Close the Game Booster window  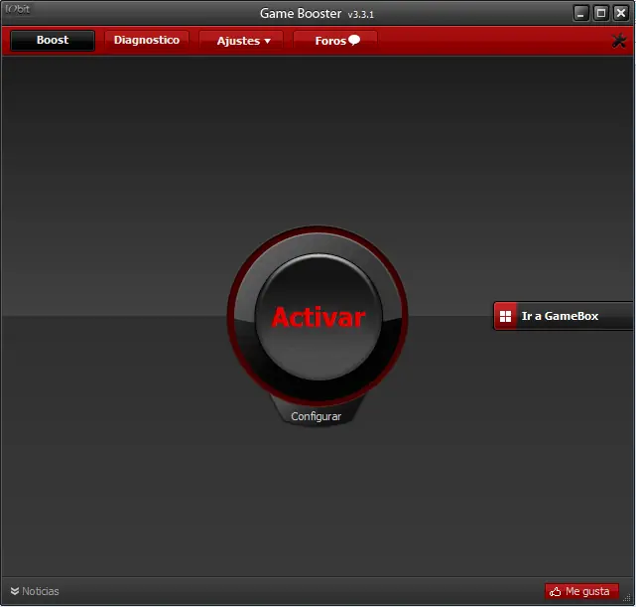click(621, 13)
